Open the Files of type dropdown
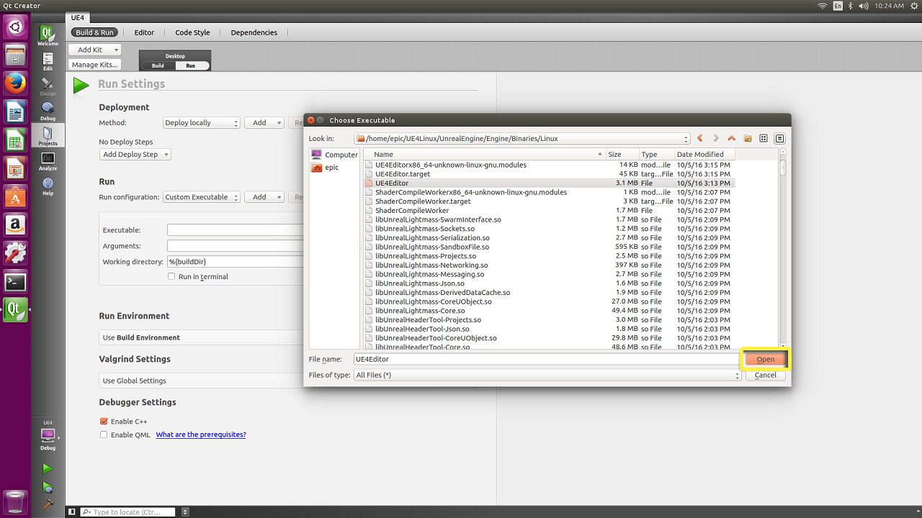Screen dimensions: 922x518 point(737,375)
